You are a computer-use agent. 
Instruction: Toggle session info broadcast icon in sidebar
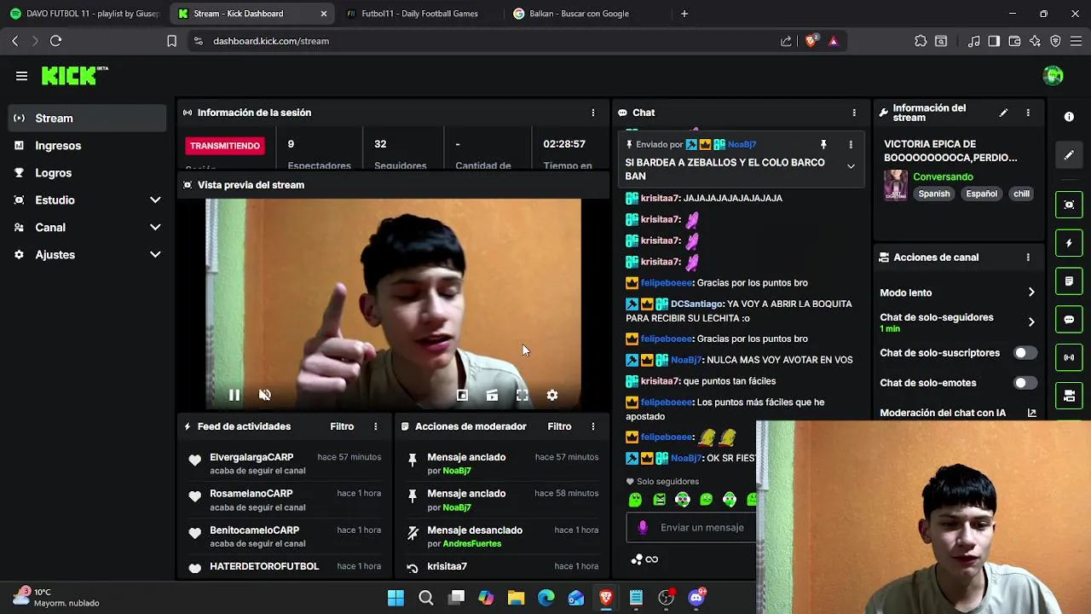(x=1069, y=357)
